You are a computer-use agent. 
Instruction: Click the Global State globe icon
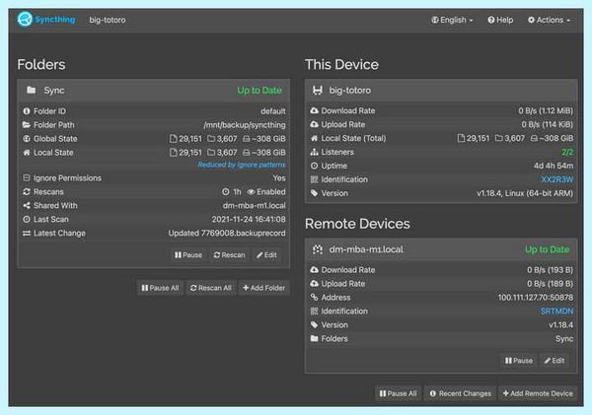click(27, 139)
